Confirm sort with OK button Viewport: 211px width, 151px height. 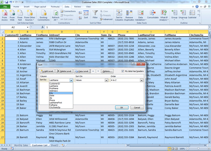point(122,108)
